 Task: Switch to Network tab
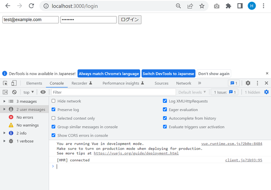click(x=183, y=83)
